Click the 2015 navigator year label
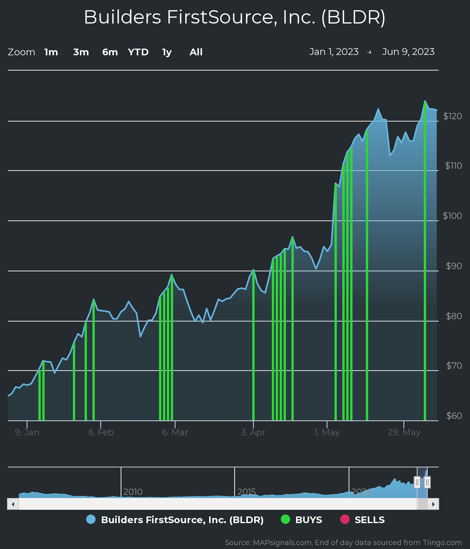The image size is (470, 549). tap(246, 492)
